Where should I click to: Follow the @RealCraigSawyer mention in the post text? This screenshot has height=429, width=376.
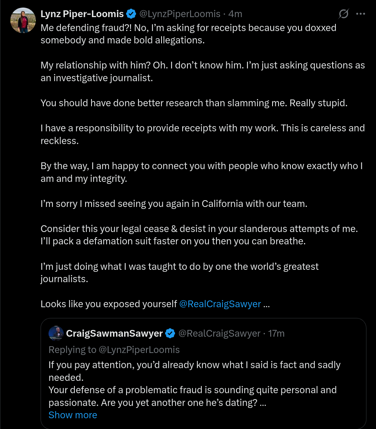220,304
